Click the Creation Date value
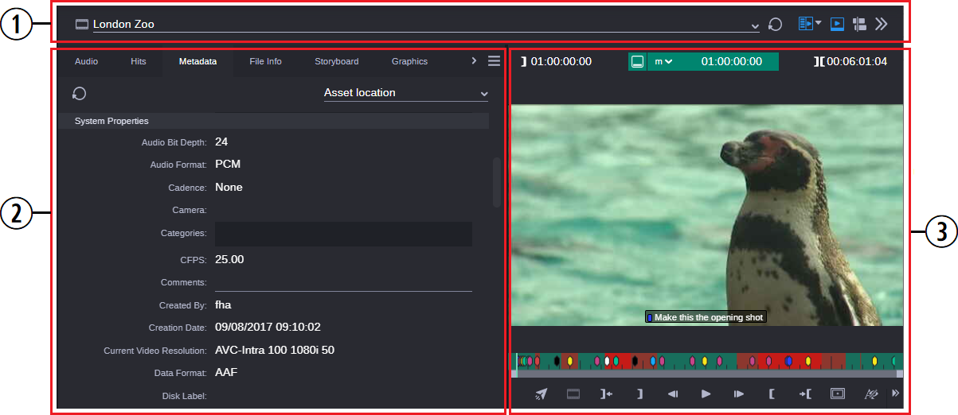Viewport: 958px width, 415px height. tap(268, 327)
